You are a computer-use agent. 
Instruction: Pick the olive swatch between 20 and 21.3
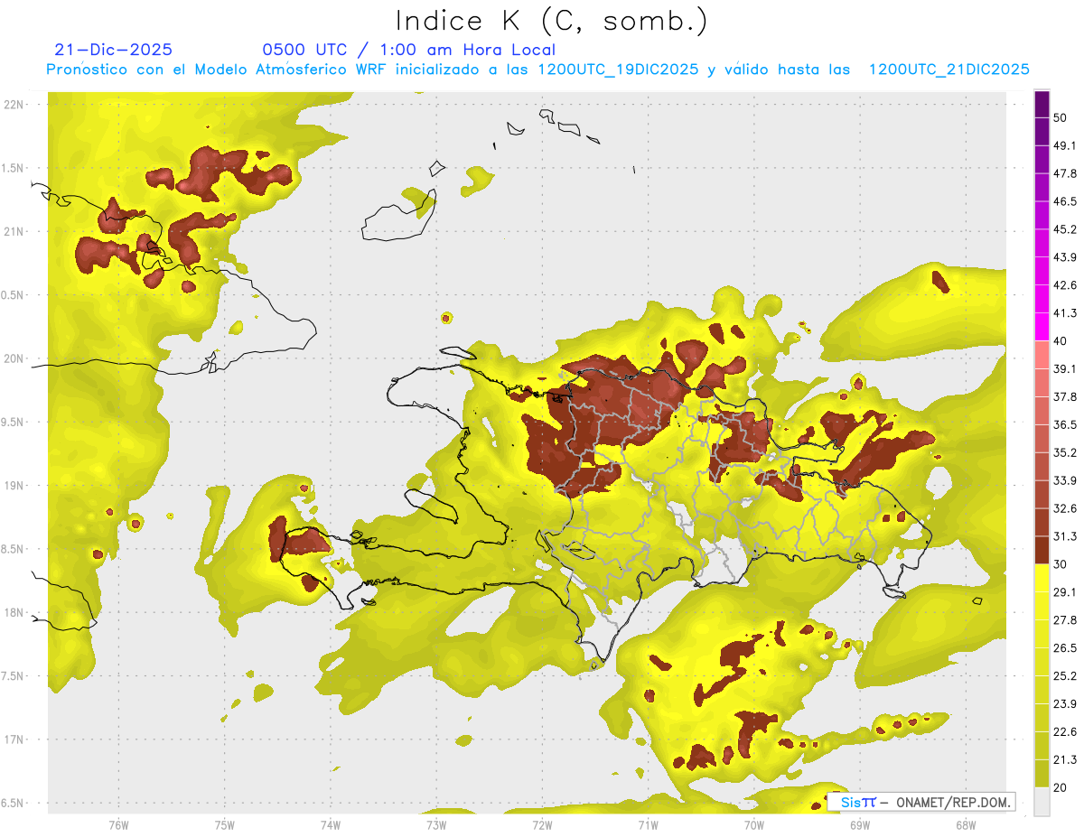1042,773
